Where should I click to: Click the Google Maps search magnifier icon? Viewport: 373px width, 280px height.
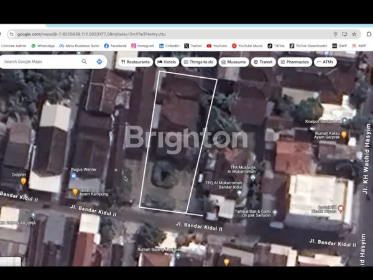point(85,62)
